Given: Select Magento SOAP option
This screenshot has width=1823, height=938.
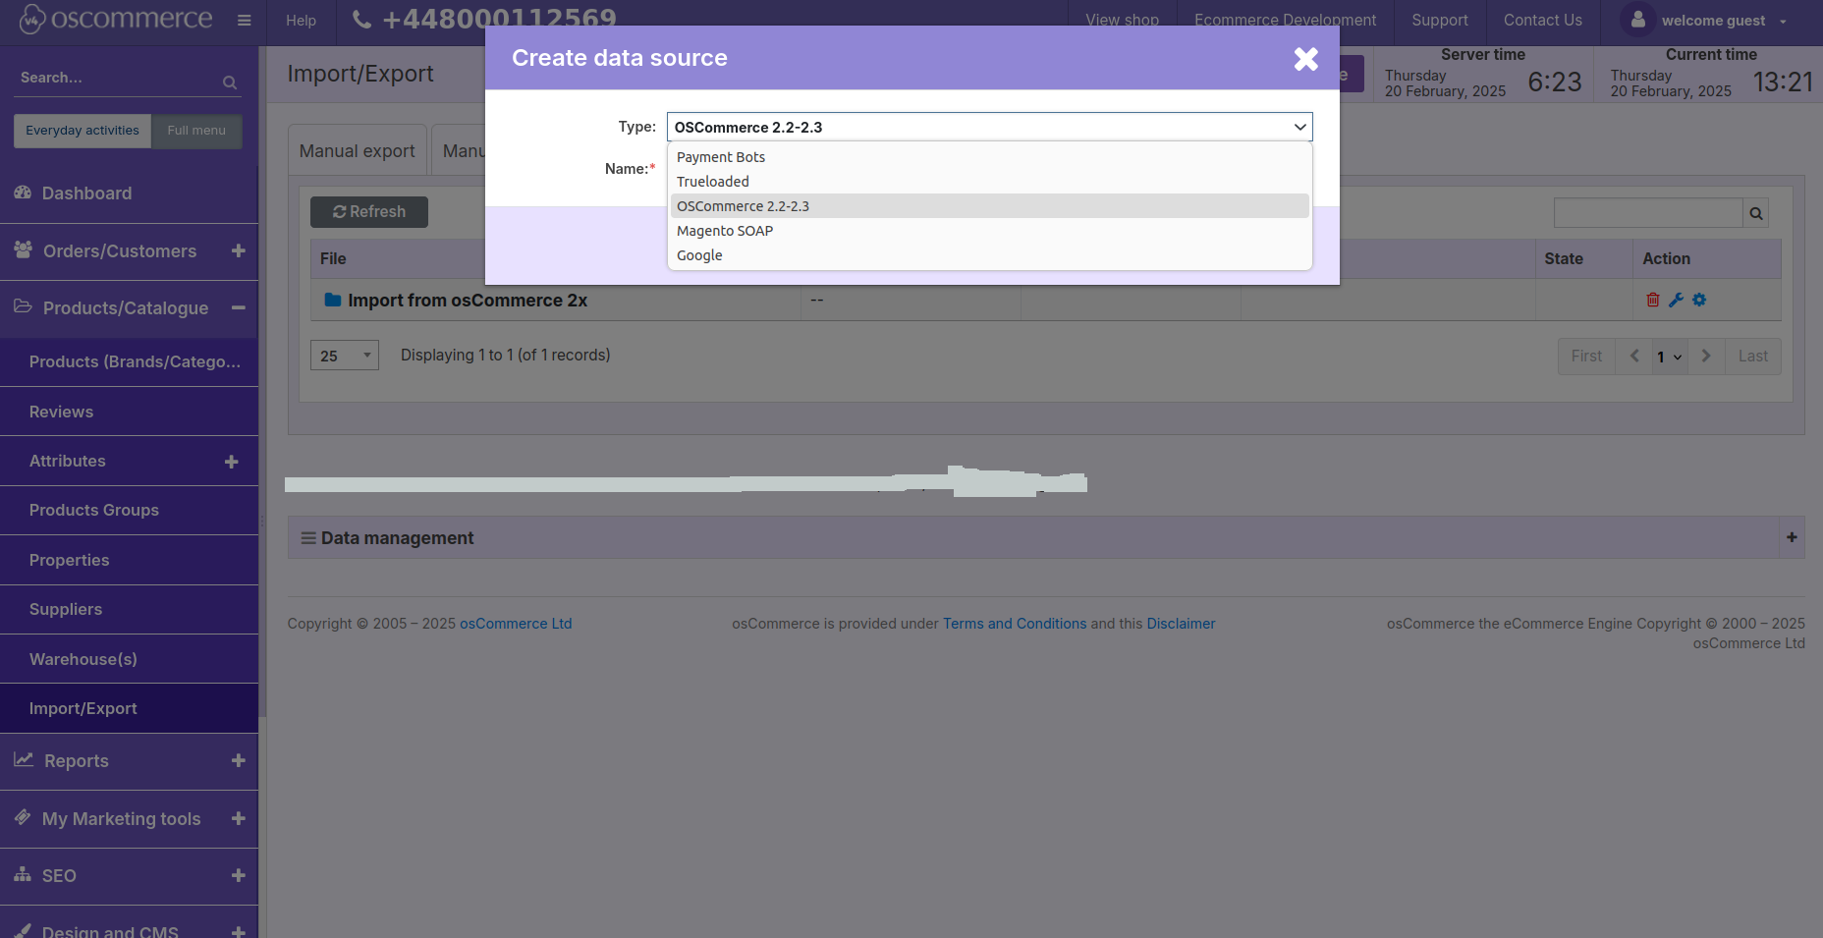Looking at the screenshot, I should click(x=989, y=231).
